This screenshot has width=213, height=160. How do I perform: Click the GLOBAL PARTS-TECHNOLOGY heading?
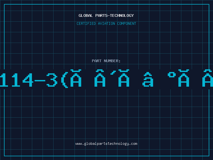[106, 15]
